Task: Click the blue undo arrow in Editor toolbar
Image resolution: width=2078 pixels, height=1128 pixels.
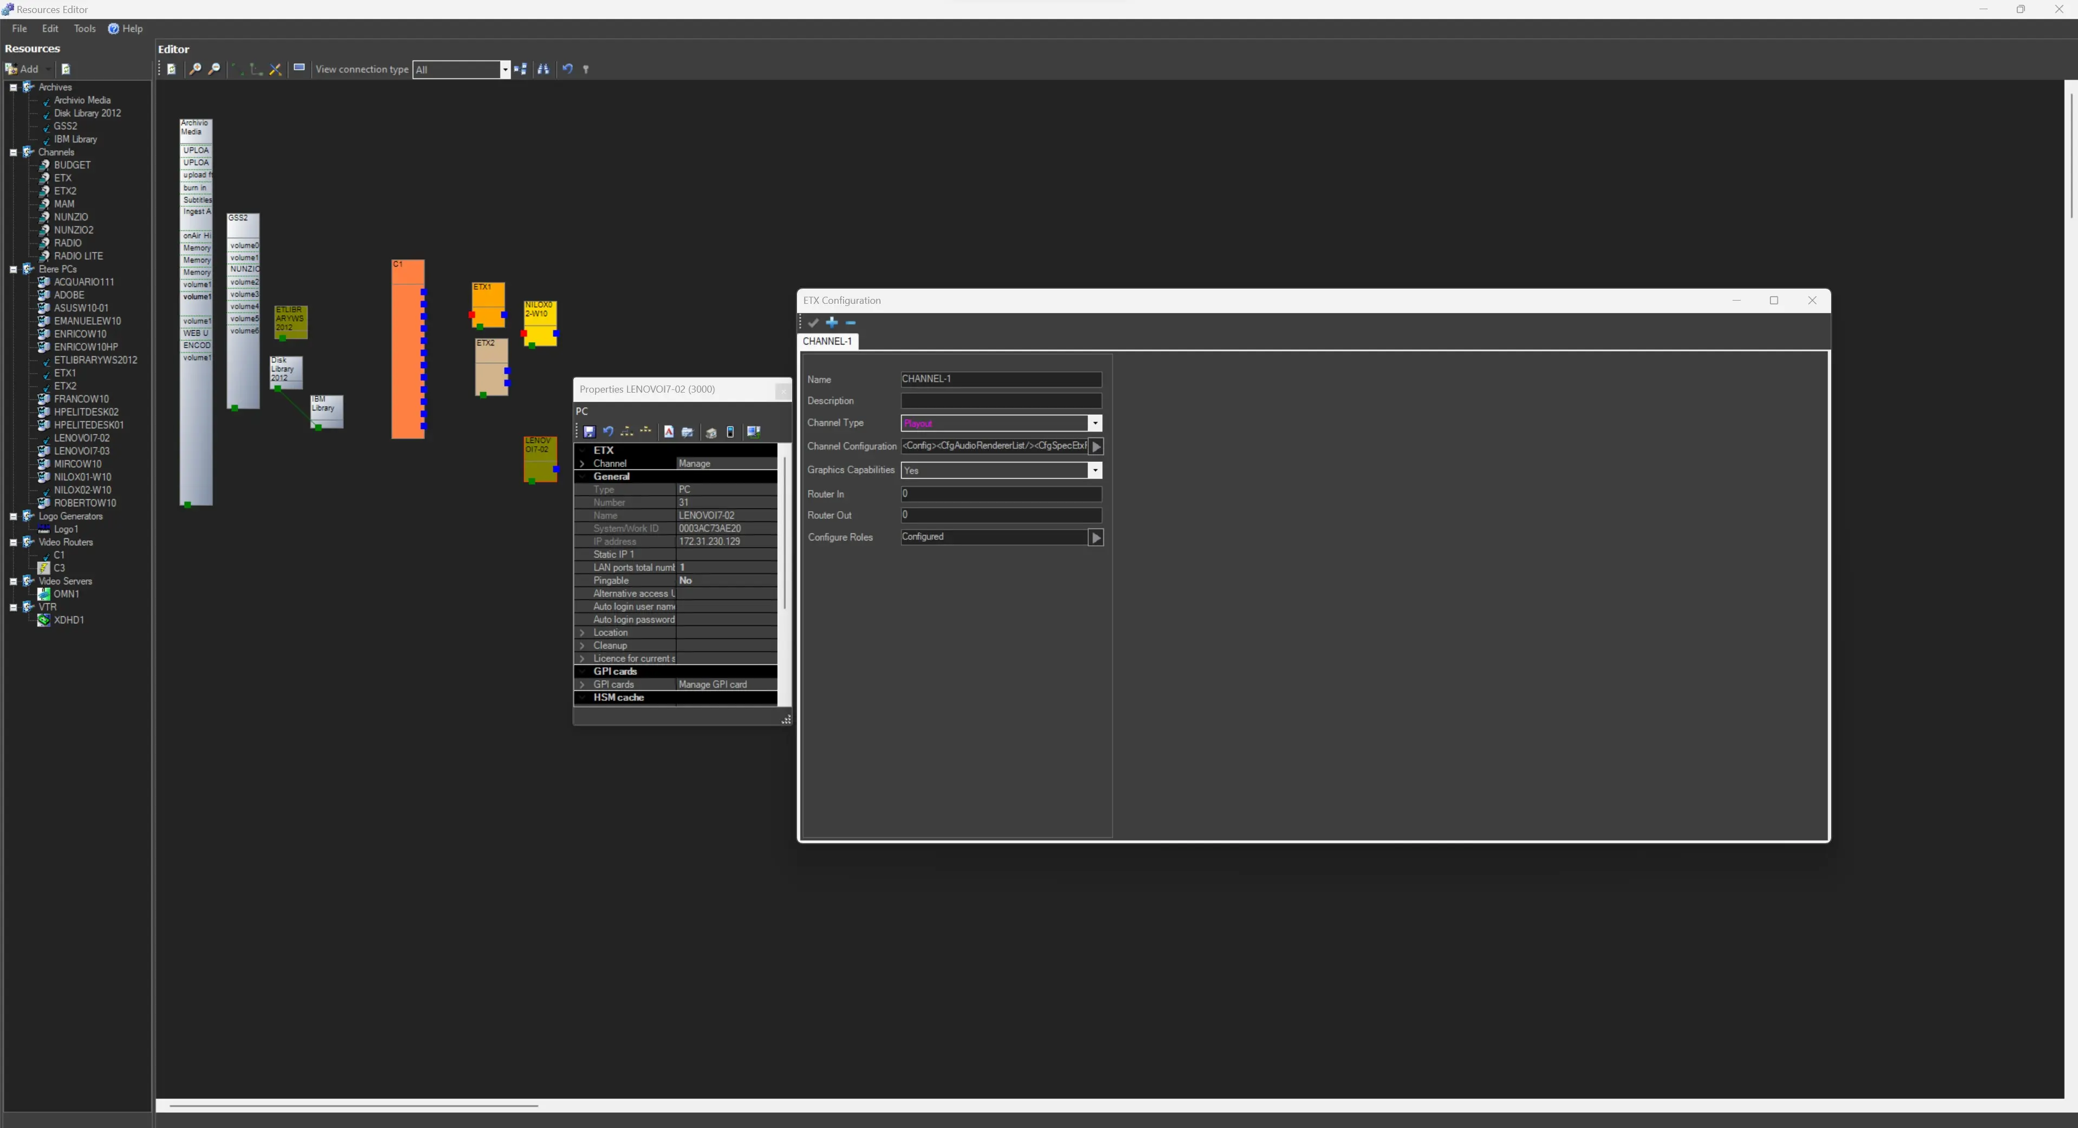Action: point(567,69)
